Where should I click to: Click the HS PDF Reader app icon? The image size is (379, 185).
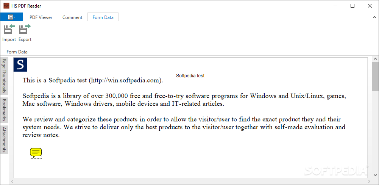click(6, 6)
